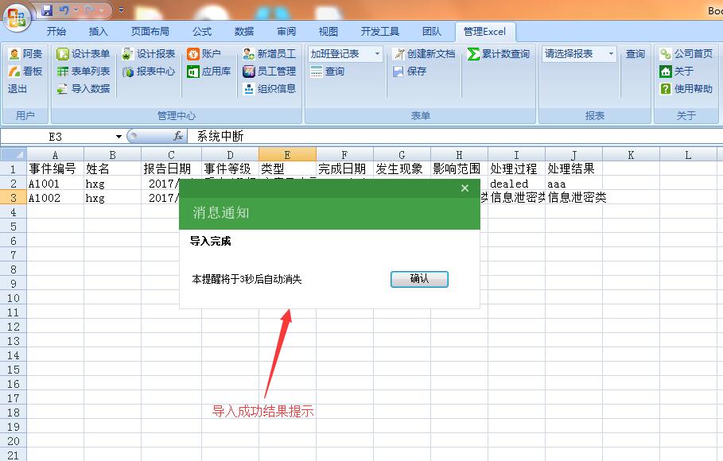
Task: Close the 消息通知 dialog with X
Action: 465,188
